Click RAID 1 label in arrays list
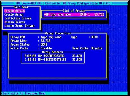 pos(85,15)
